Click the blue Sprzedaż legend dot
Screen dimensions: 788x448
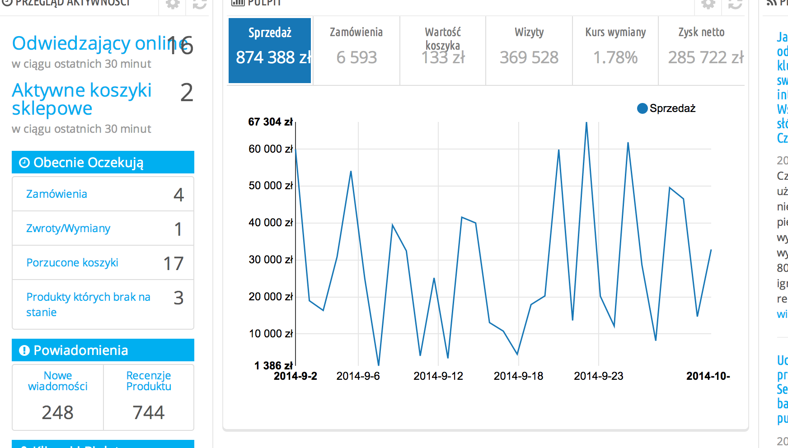[x=642, y=108]
